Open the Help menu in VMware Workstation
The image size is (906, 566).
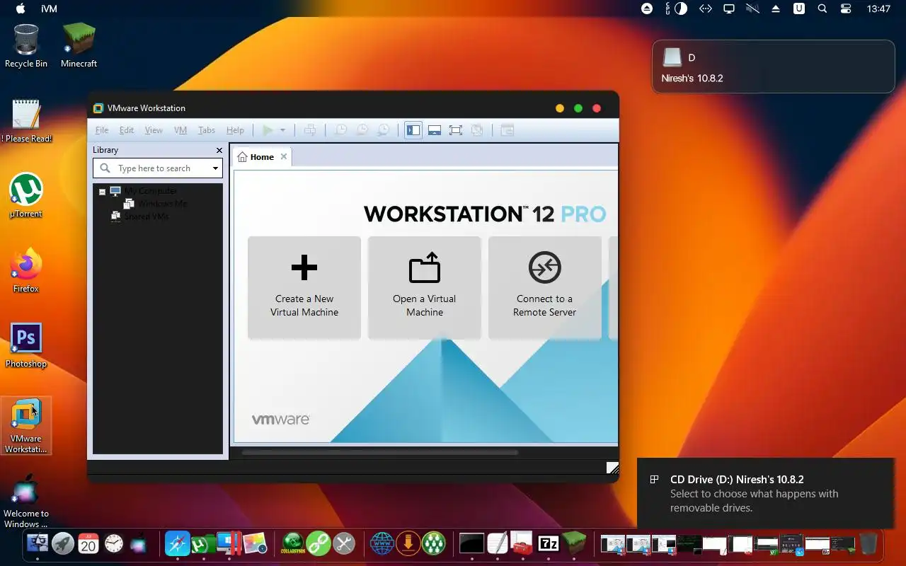click(x=235, y=130)
